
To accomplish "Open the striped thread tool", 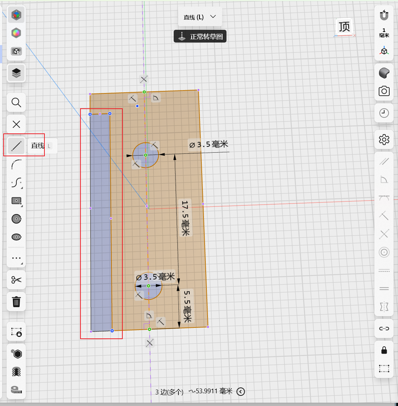I will pos(16,372).
